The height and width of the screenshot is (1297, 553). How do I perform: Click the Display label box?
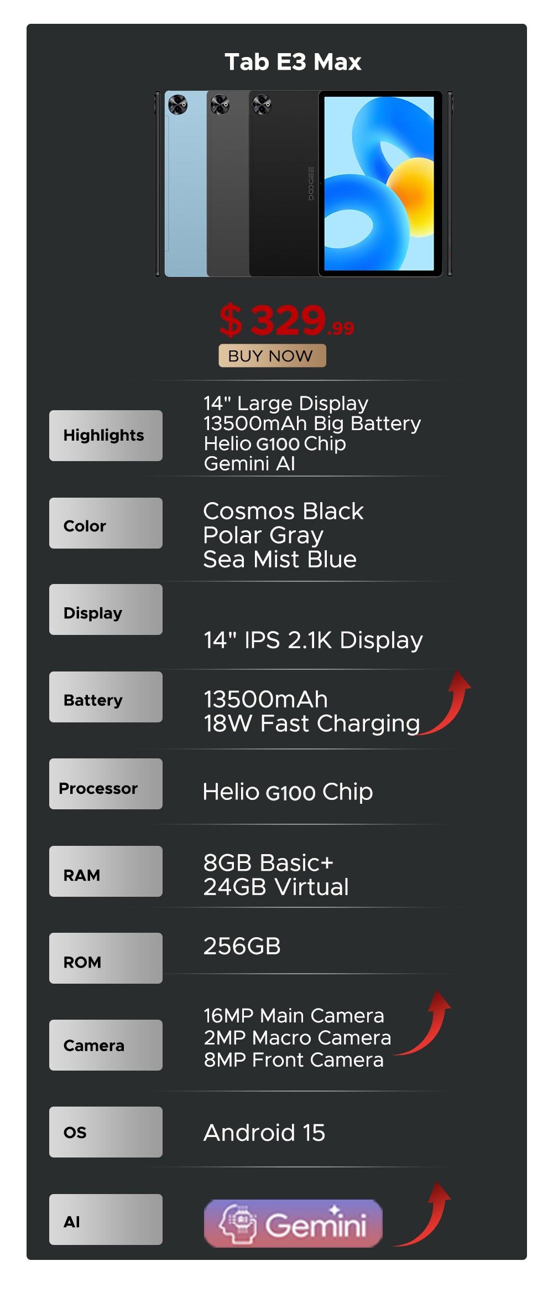point(106,609)
